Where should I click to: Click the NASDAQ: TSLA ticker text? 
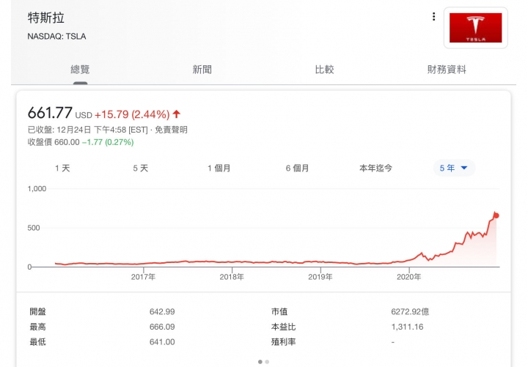click(x=56, y=37)
